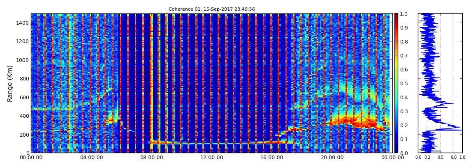Click the 1200 range tick label
Viewport: 473px width, 167px height.
[23, 41]
